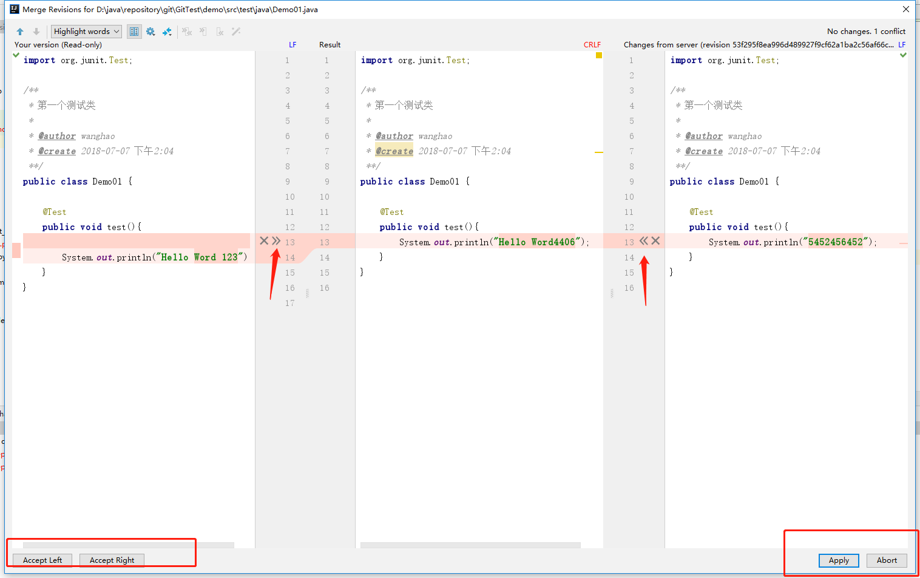Screen dimensions: 920x578
Task: Click the magic wand resolve conflicts icon
Action: (236, 32)
